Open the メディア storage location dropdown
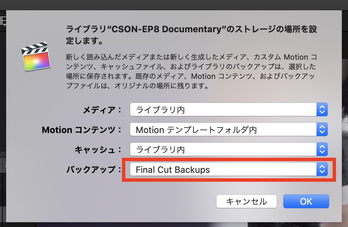Image resolution: width=348 pixels, height=227 pixels. [228, 110]
